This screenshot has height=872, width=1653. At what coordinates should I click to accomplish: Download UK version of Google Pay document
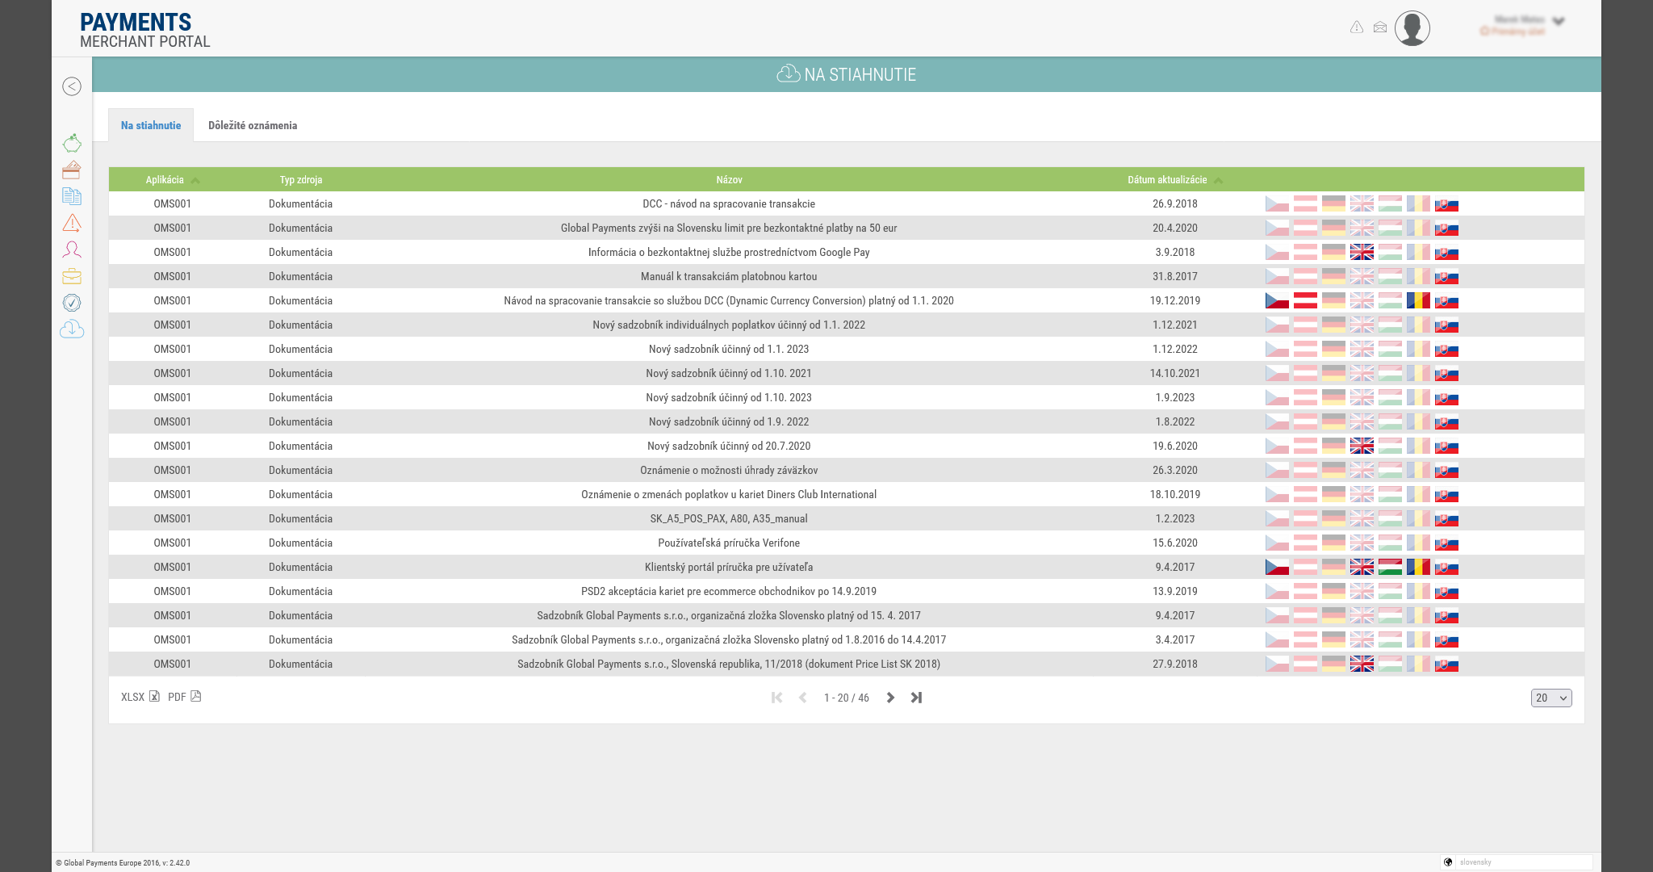1362,253
